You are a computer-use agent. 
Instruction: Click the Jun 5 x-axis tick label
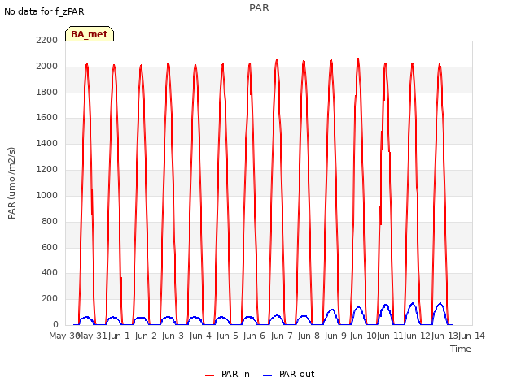point(227,336)
